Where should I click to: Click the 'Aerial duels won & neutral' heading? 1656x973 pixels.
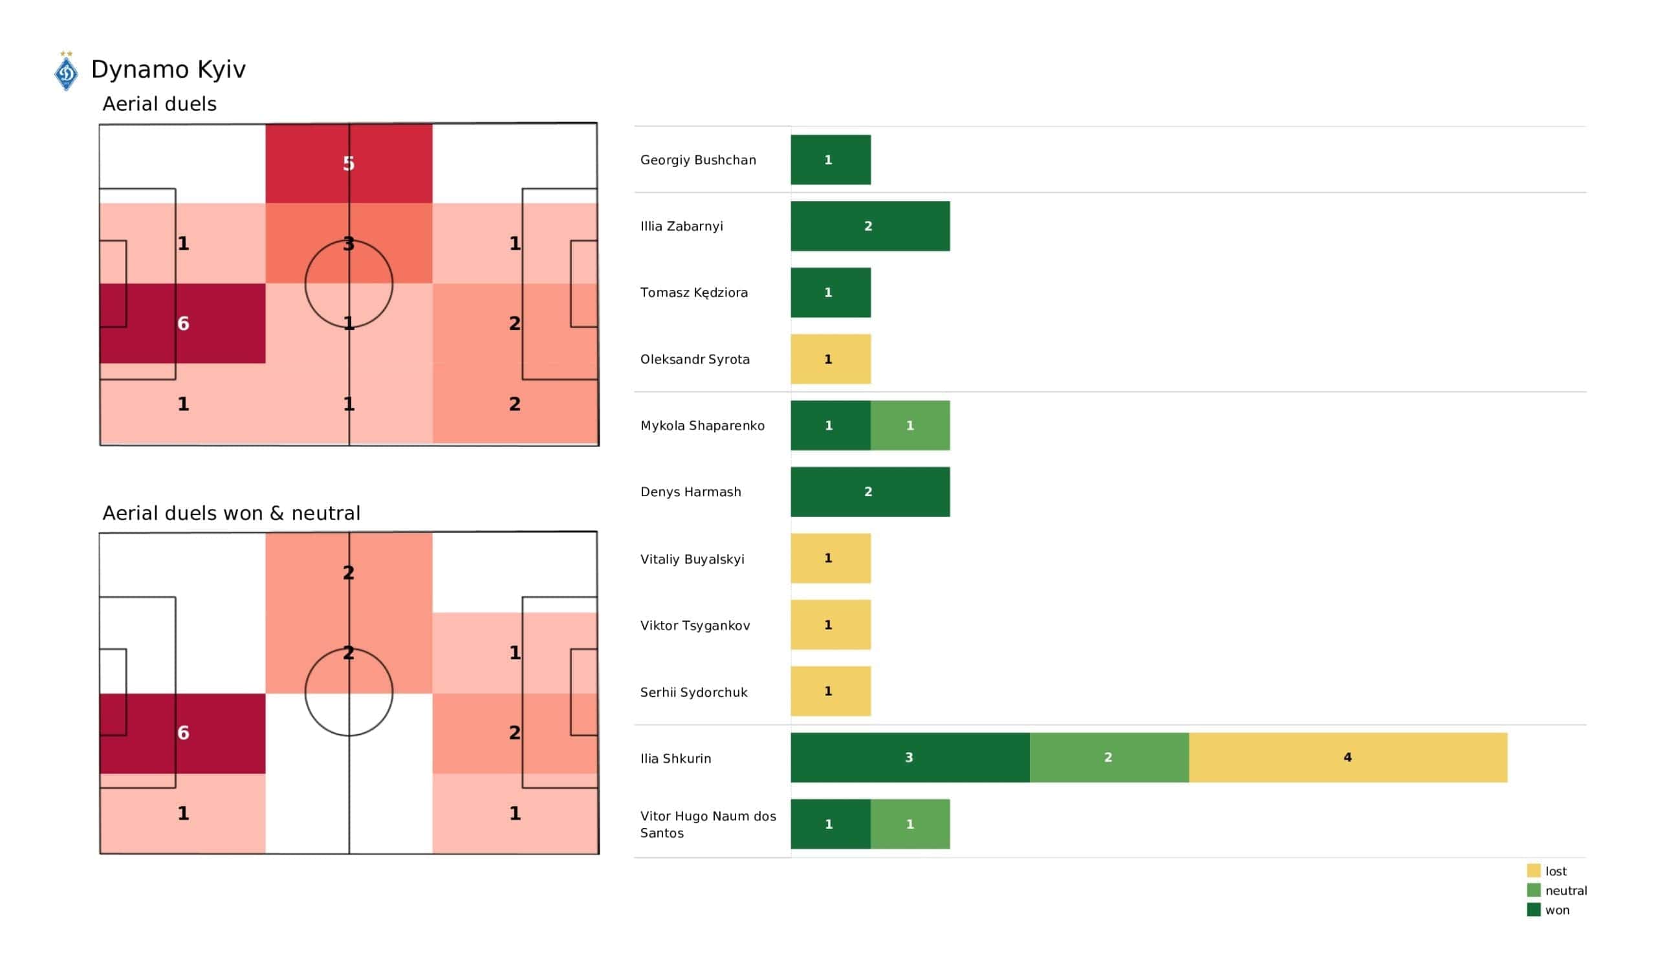(232, 513)
